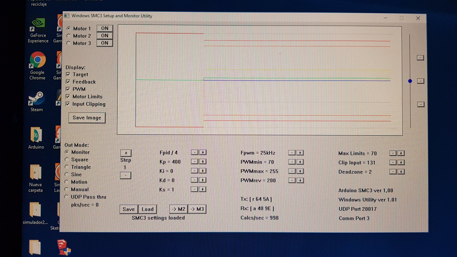Select Square out mode
The width and height of the screenshot is (457, 257).
(x=67, y=159)
